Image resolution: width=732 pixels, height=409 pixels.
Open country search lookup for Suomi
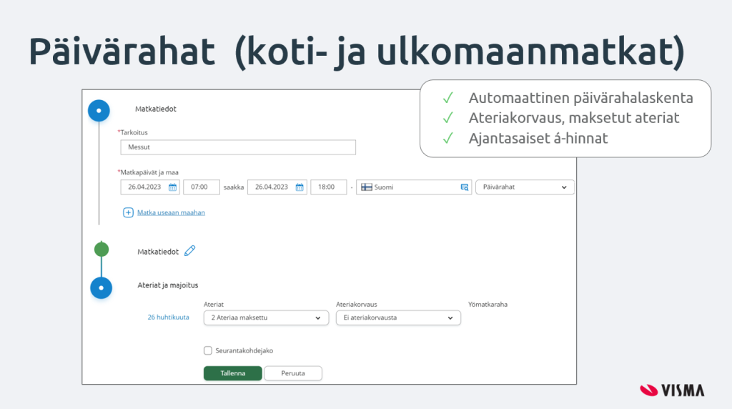tap(465, 187)
